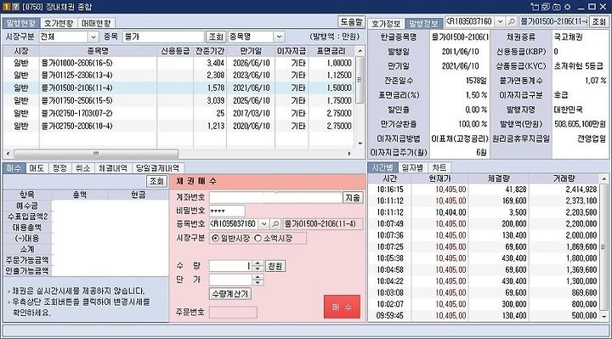Image resolution: width=612 pixels, height=339 pixels.
Task: Open the 종목명 search-type dropdown
Action: [x=279, y=37]
